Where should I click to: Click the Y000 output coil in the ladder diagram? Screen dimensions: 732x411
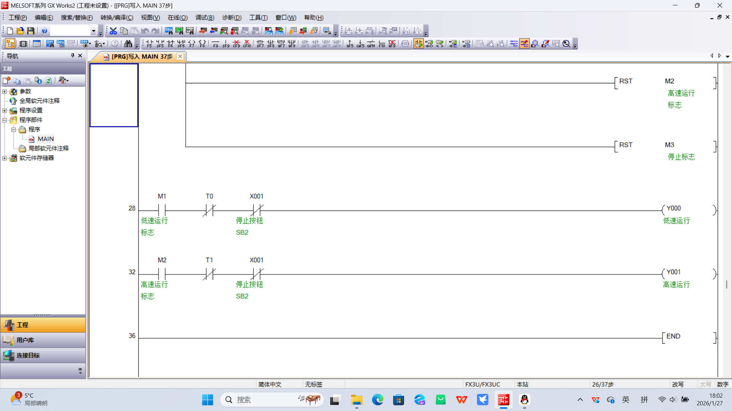point(673,209)
